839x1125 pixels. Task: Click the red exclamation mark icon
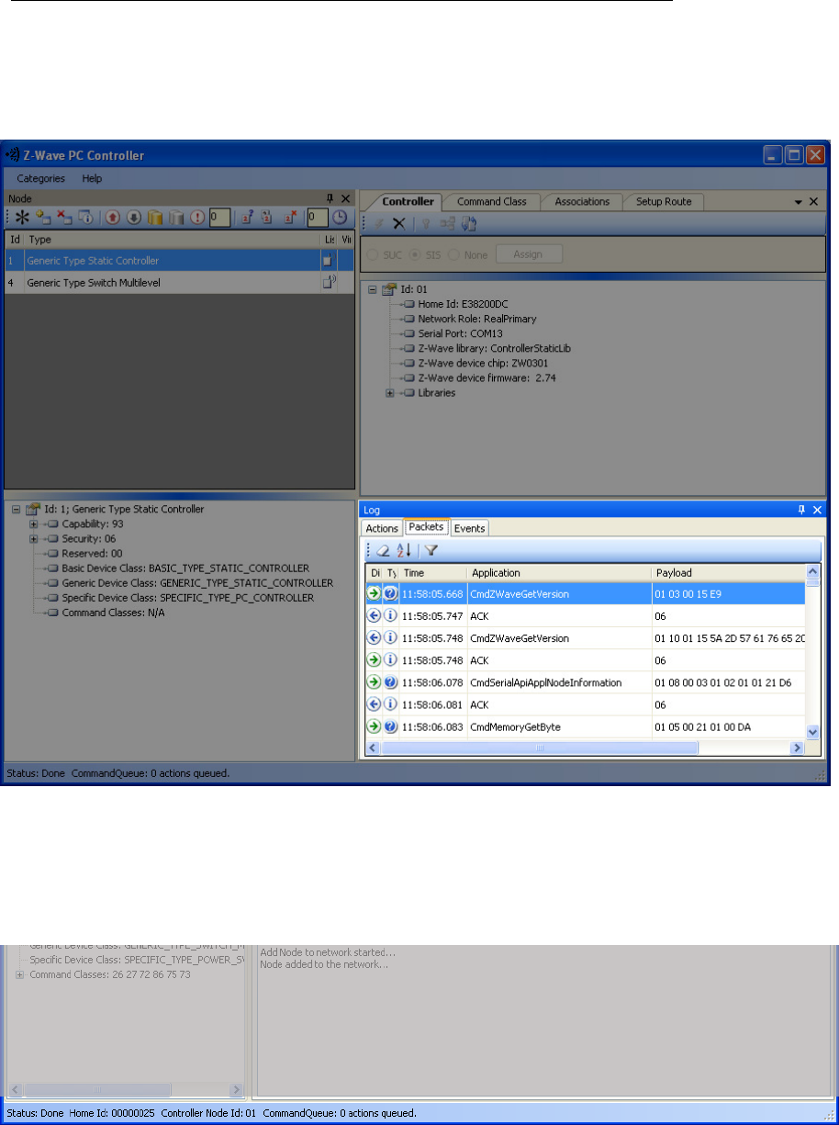197,217
